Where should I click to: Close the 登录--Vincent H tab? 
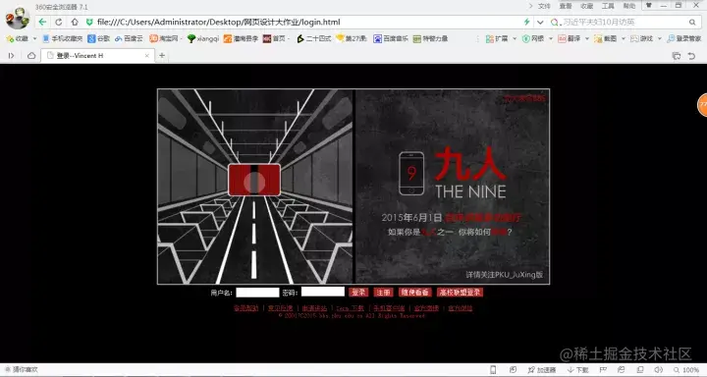point(147,55)
